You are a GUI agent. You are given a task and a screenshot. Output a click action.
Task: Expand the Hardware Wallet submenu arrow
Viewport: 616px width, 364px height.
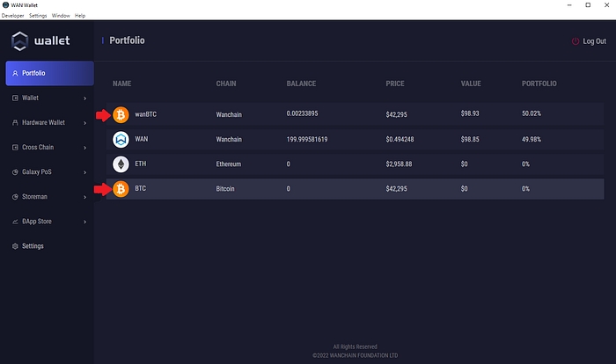84,123
